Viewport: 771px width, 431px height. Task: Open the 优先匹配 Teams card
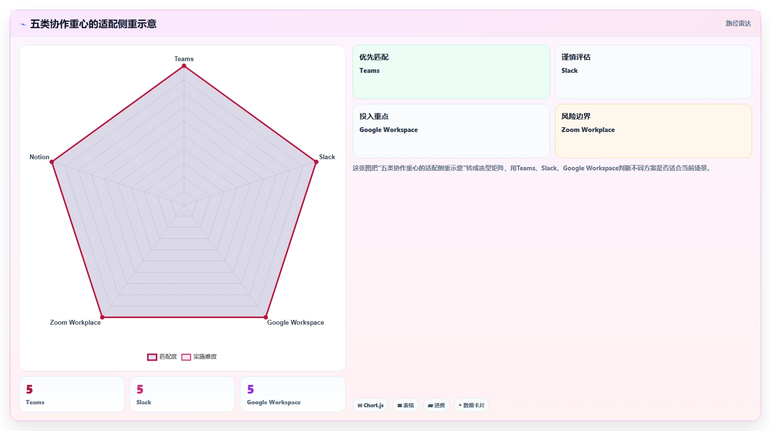tap(451, 72)
